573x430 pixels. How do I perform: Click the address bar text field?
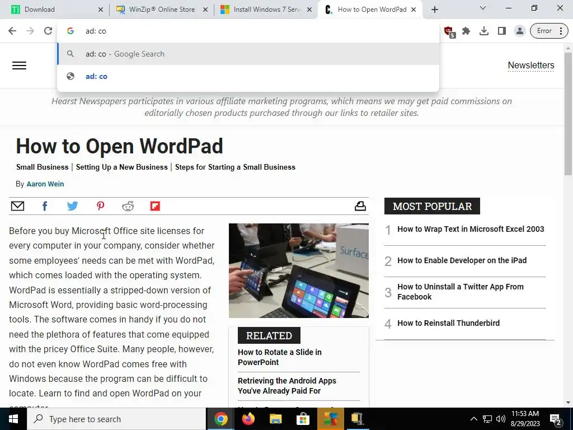click(x=248, y=31)
